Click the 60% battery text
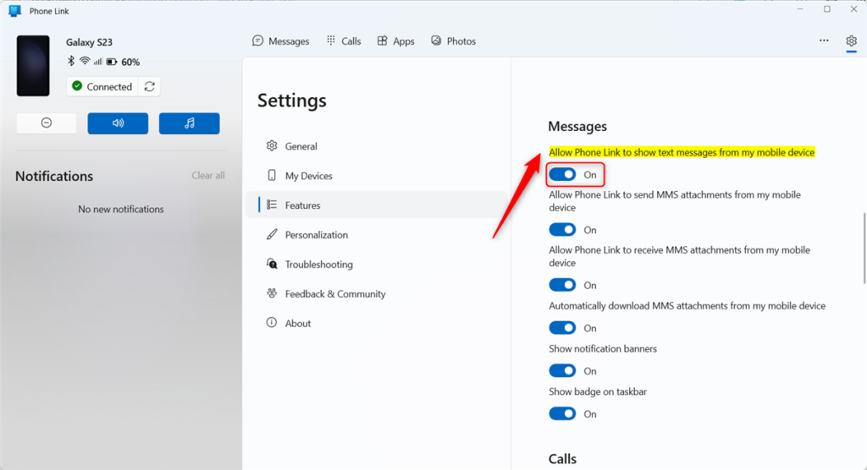This screenshot has height=470, width=867. (x=130, y=62)
